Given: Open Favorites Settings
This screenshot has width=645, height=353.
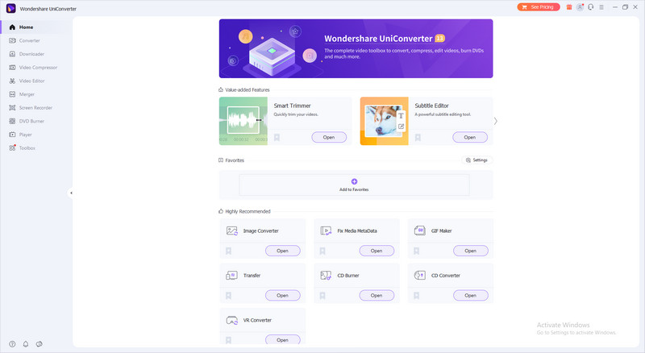Looking at the screenshot, I should pos(476,160).
